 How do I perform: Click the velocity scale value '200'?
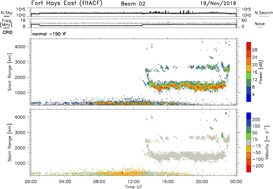[256, 119]
